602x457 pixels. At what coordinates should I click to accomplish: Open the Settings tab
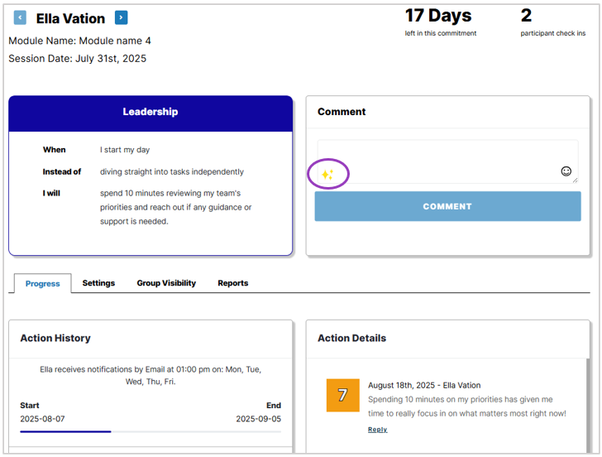tap(98, 283)
